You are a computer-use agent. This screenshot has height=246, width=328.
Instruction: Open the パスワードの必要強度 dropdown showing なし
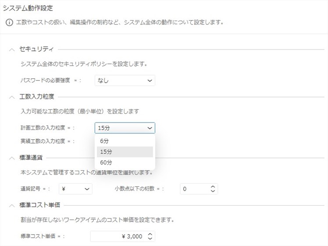tap(125, 81)
